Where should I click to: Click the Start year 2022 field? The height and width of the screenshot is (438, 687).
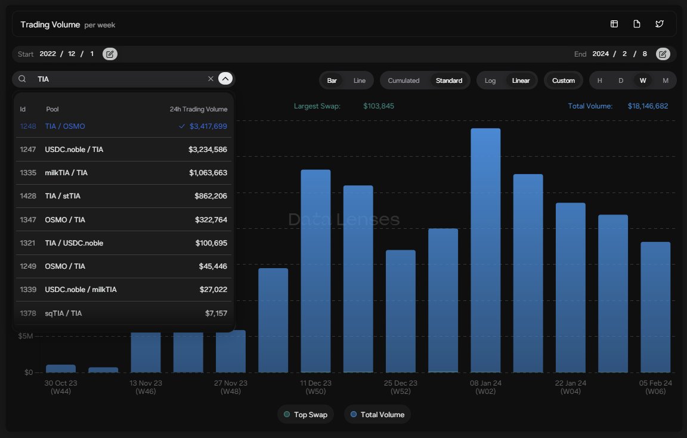point(48,54)
